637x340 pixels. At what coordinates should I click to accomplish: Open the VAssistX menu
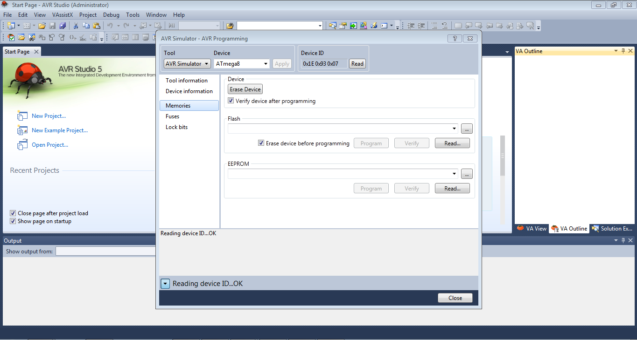click(x=63, y=15)
